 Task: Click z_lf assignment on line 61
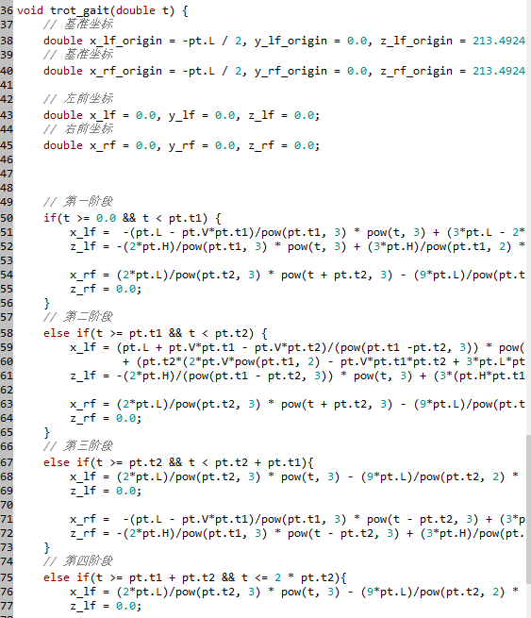(x=297, y=376)
